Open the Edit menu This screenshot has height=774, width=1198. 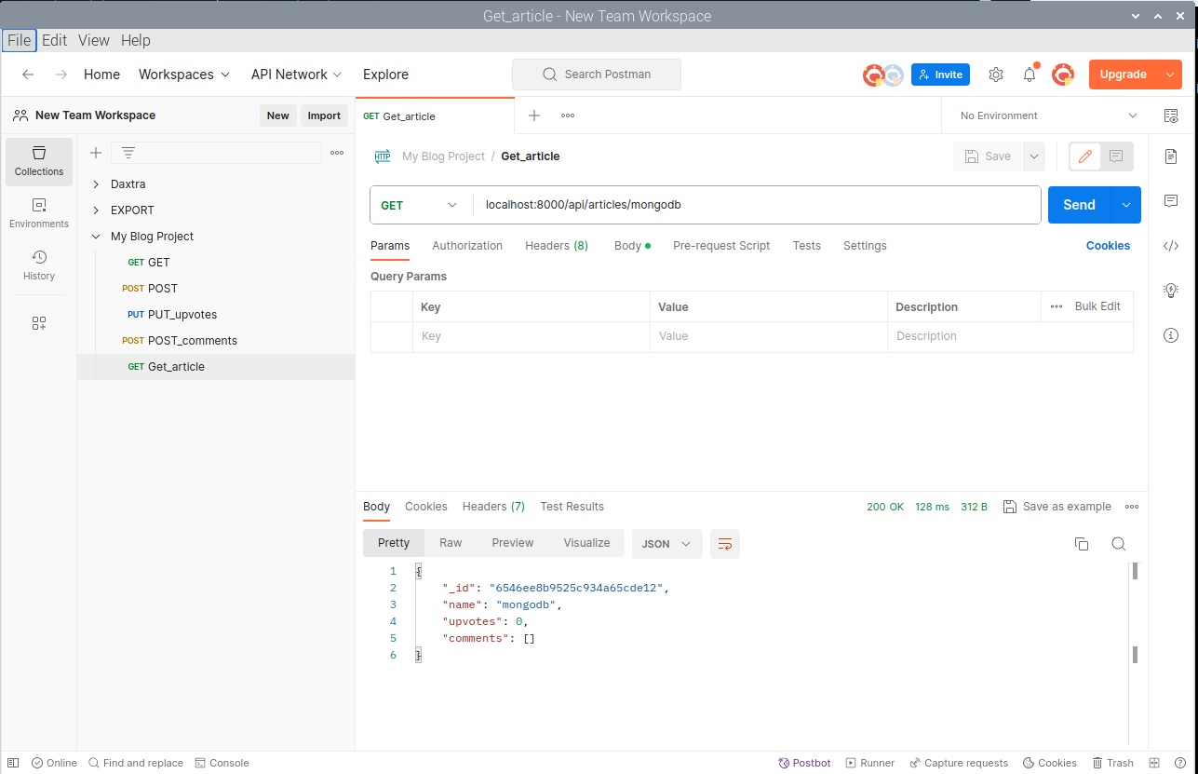[x=55, y=40]
